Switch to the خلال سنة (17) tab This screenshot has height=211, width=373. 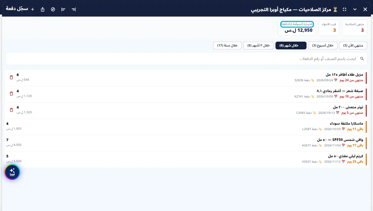click(x=227, y=46)
